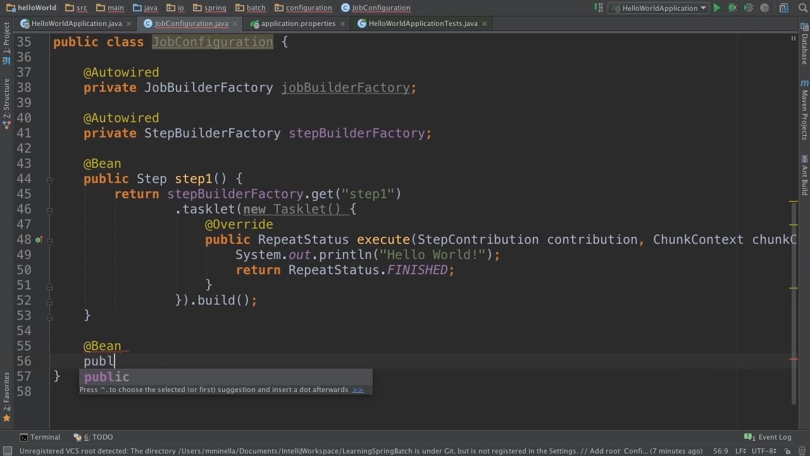Open the Project tool window
This screenshot has width=810, height=456.
(x=6, y=42)
